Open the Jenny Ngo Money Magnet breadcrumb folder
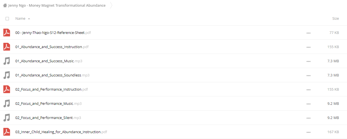 point(57,5)
